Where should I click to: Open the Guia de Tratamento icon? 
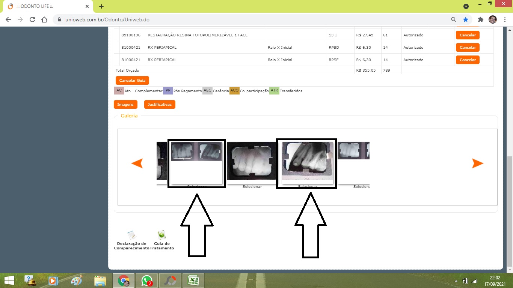[161, 235]
